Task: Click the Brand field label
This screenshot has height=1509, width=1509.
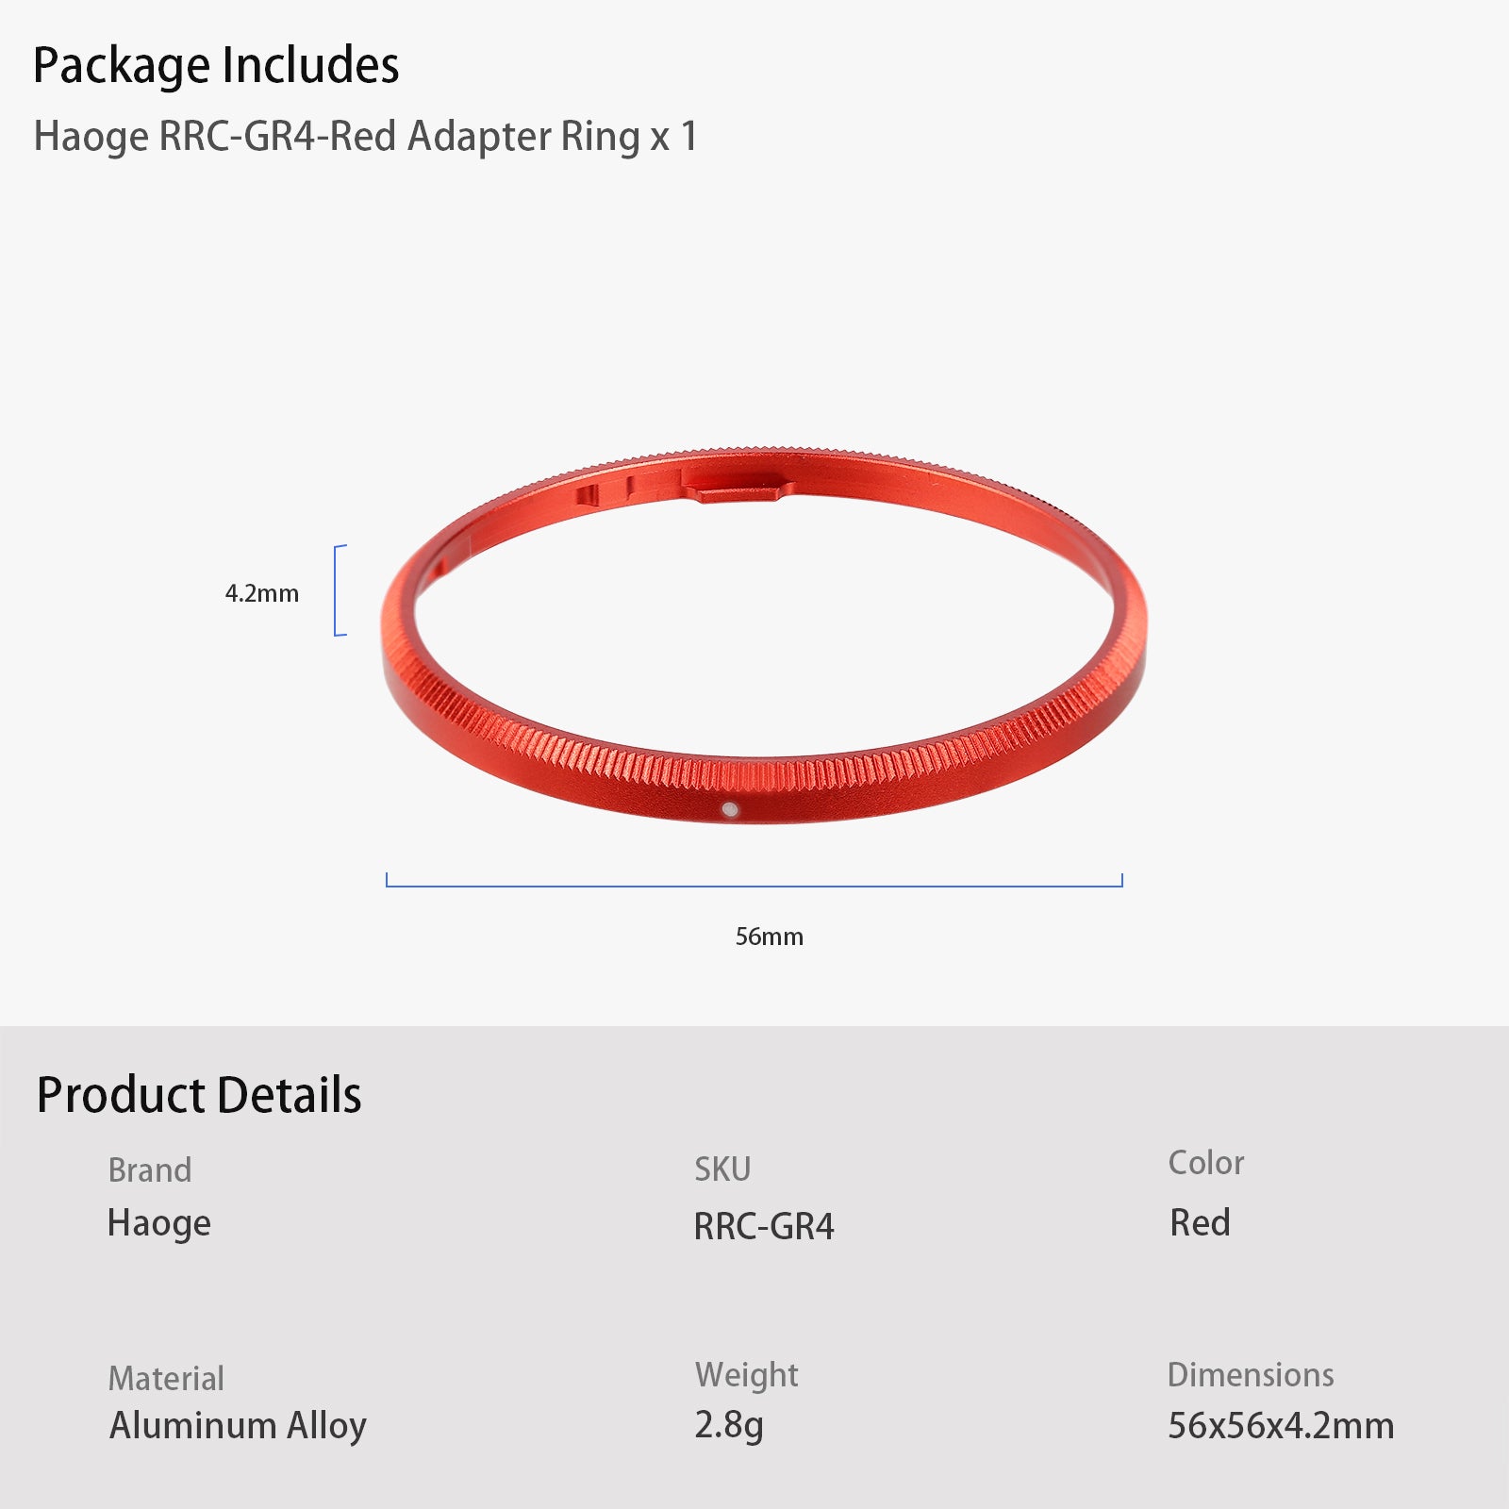Action: click(x=150, y=1169)
